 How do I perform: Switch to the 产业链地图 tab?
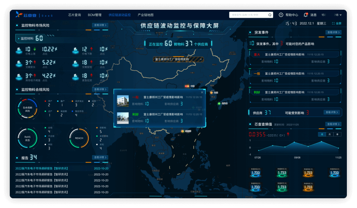coord(145,15)
